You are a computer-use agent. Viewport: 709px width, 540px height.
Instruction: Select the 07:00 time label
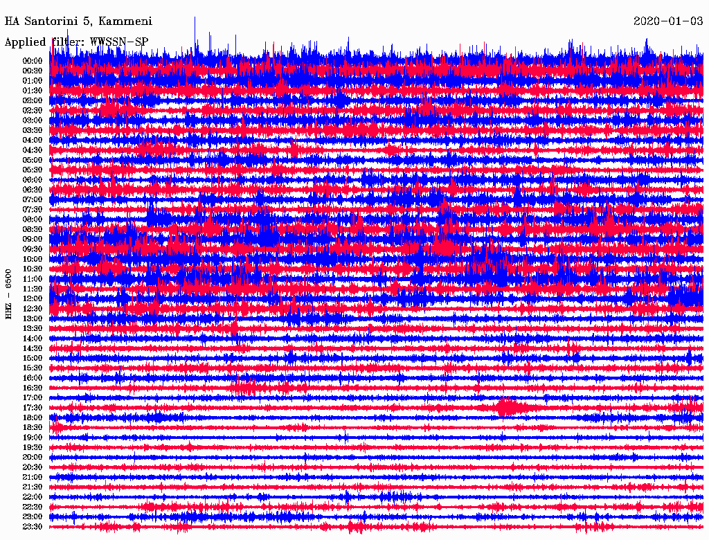click(33, 200)
